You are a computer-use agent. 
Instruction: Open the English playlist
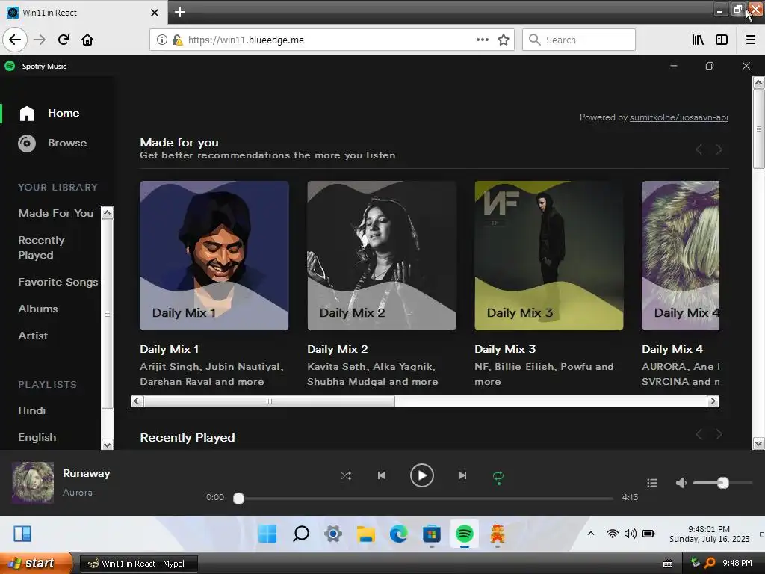(37, 437)
